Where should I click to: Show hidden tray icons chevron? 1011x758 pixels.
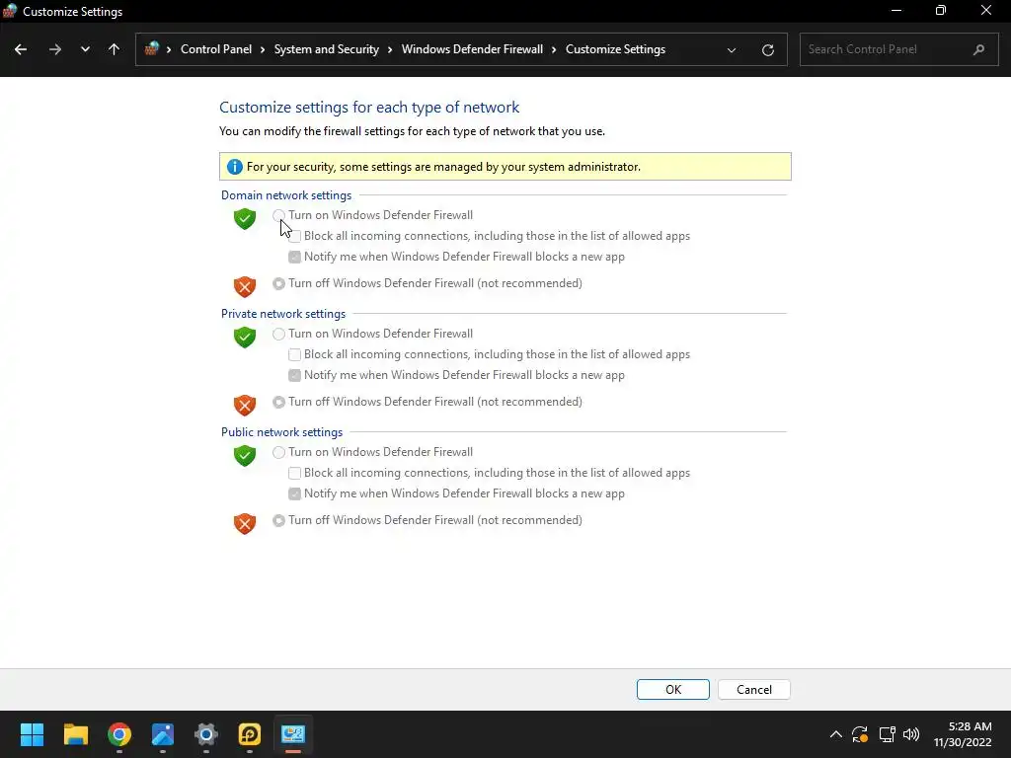(835, 734)
